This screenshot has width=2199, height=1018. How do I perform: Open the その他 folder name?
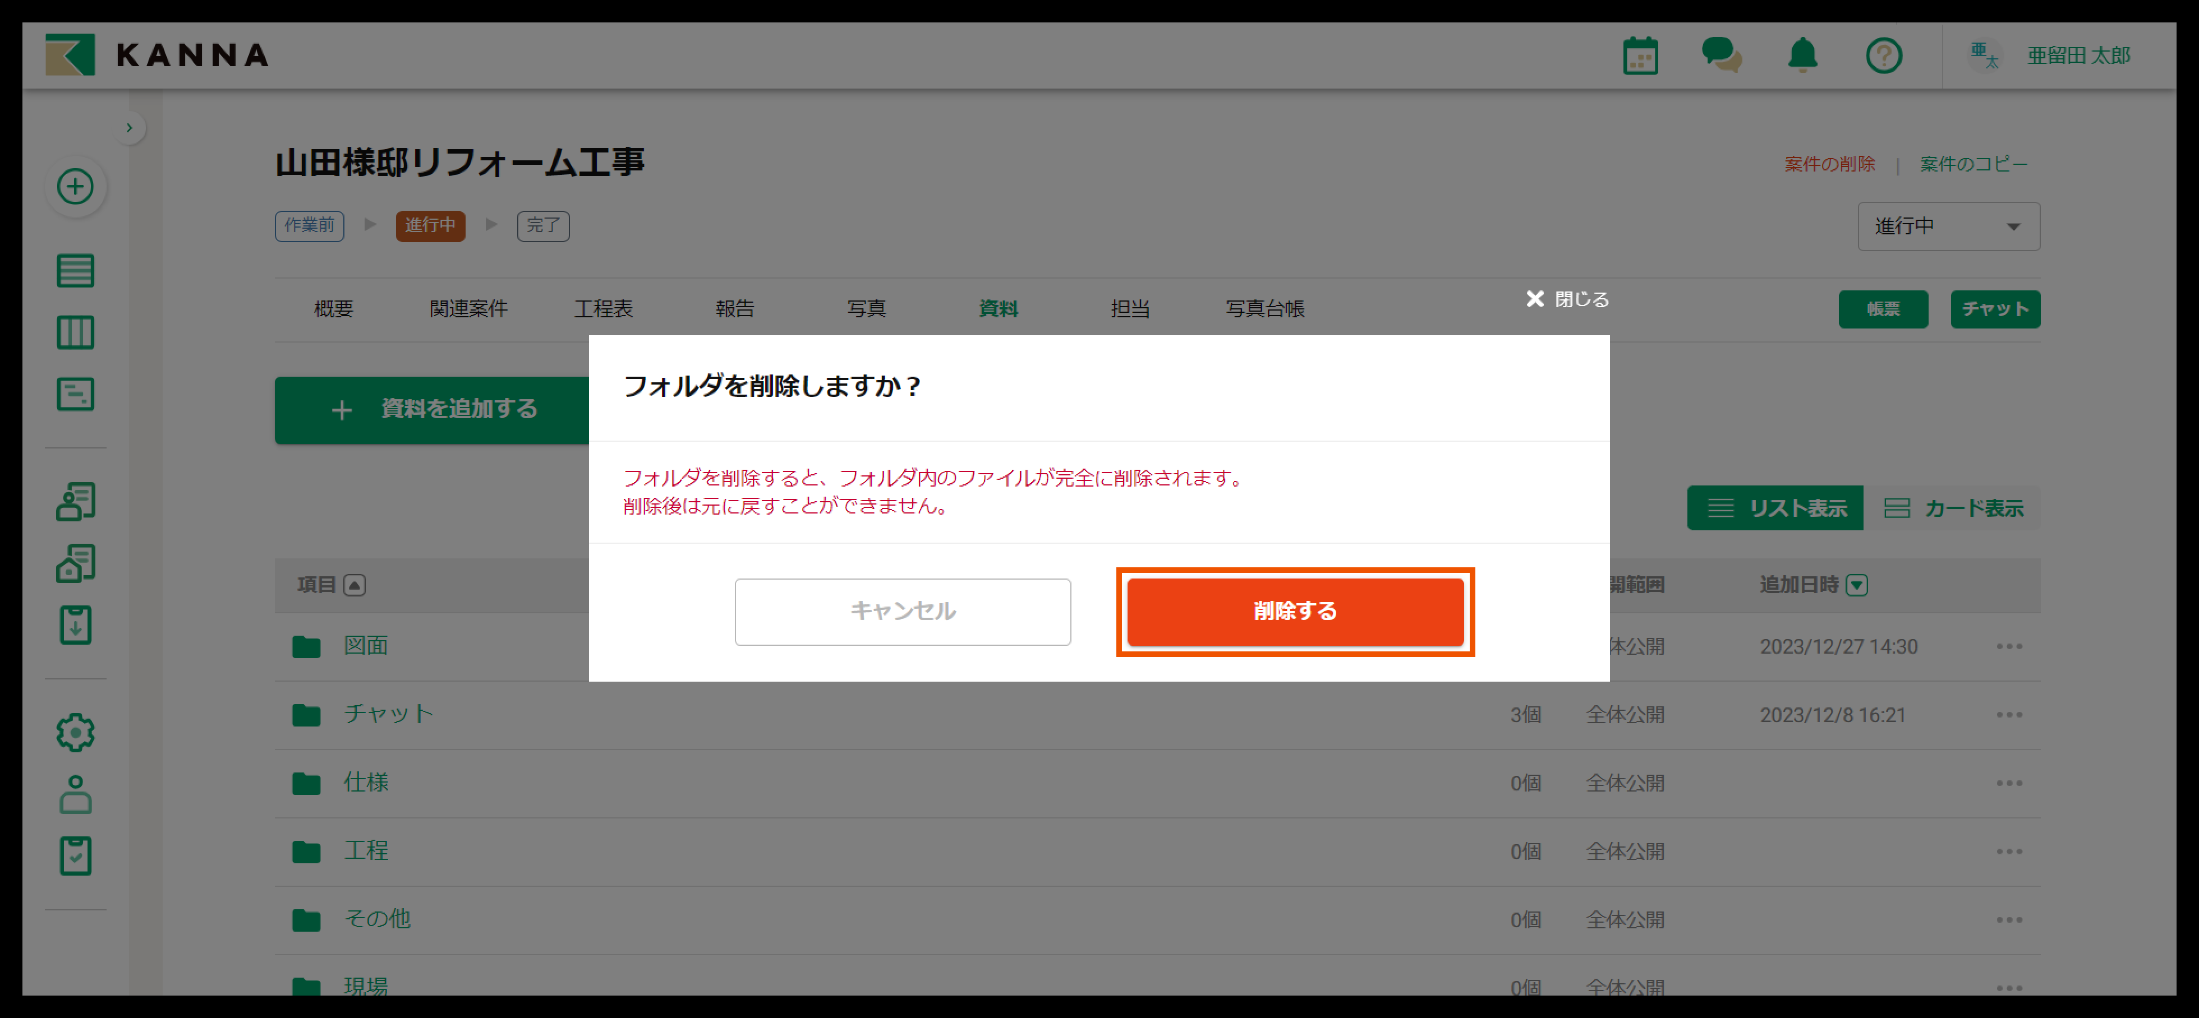pyautogui.click(x=378, y=919)
